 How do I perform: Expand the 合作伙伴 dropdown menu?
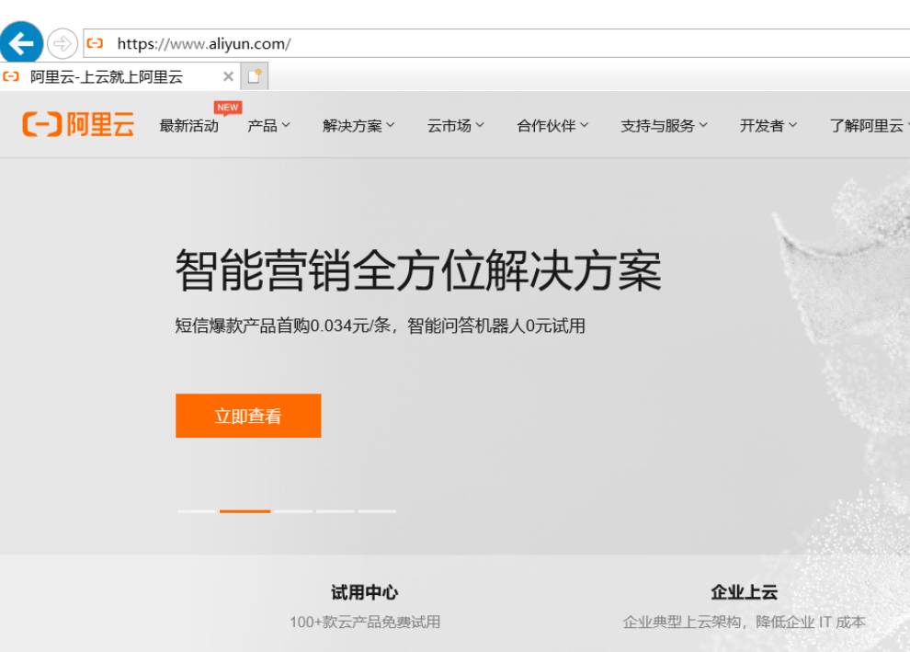(552, 125)
